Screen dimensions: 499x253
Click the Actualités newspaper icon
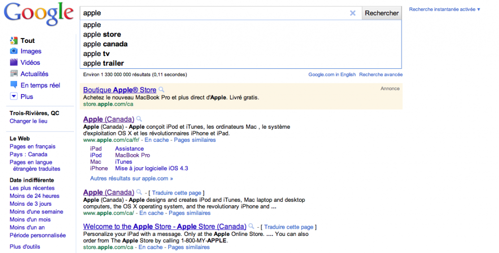pyautogui.click(x=14, y=74)
